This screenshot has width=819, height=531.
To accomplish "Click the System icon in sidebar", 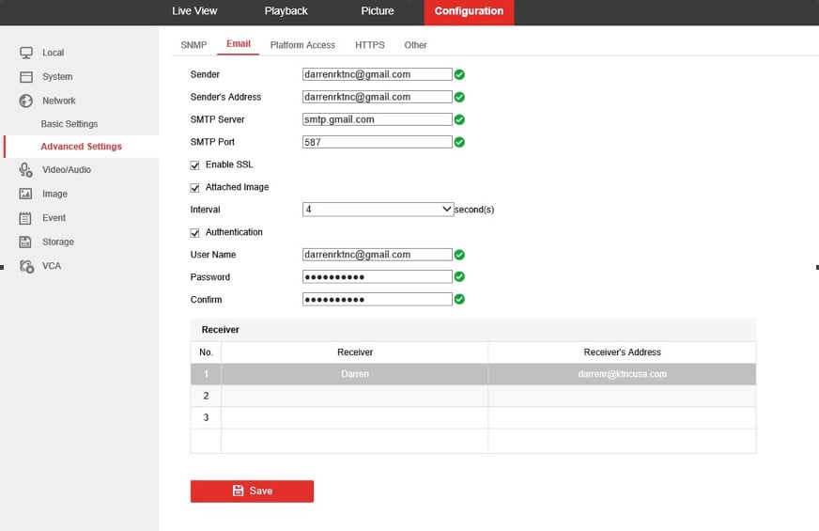I will [x=26, y=77].
